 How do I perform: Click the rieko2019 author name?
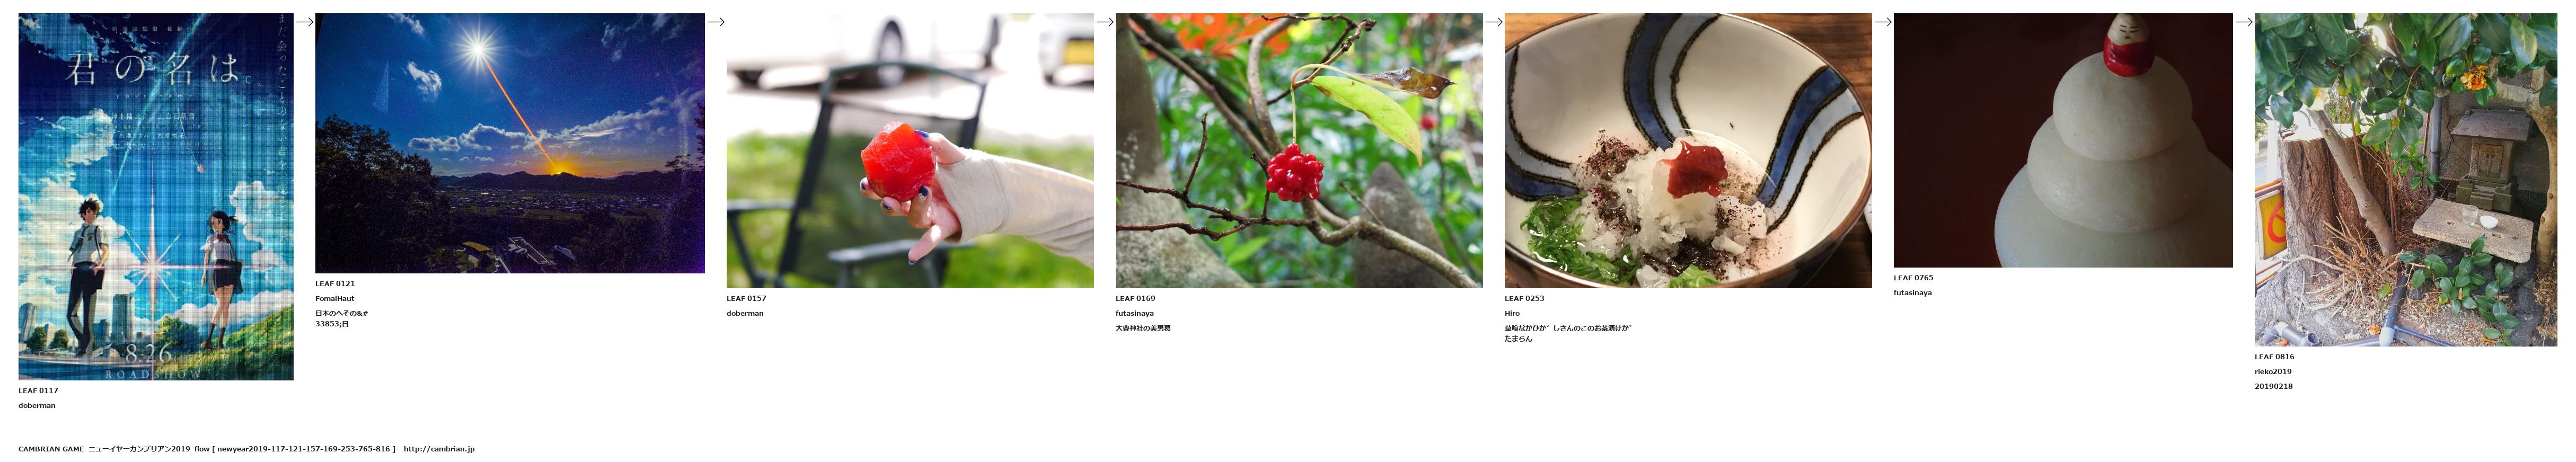(x=2273, y=372)
